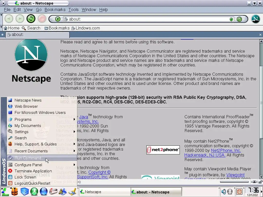Open the Tools menu
Screen dimensions: 263x197
(73, 10)
